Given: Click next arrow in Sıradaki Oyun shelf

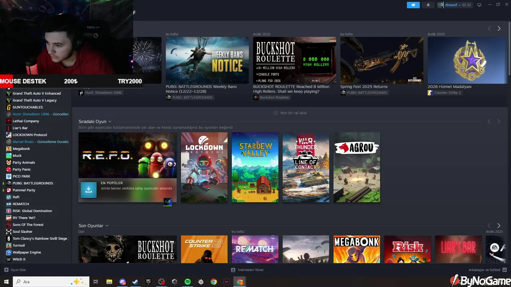Looking at the screenshot, I should click(499, 121).
